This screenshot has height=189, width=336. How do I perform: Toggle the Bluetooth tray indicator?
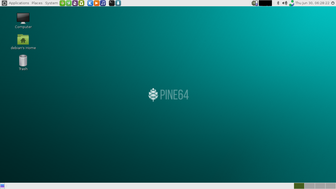[x=278, y=3]
